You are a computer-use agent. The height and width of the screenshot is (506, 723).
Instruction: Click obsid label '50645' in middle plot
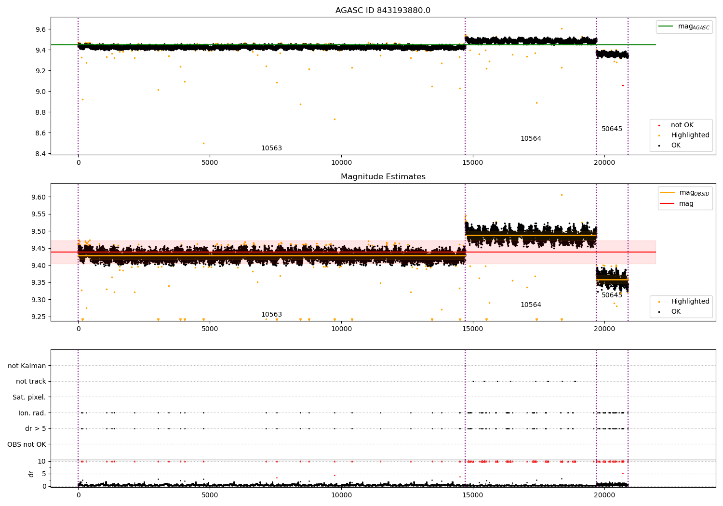click(x=612, y=295)
